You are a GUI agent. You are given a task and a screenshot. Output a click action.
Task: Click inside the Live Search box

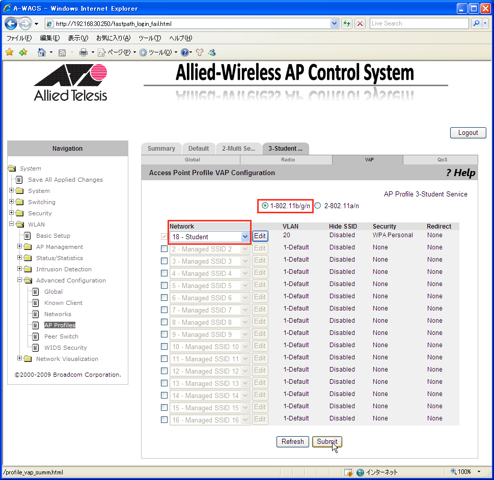[419, 23]
